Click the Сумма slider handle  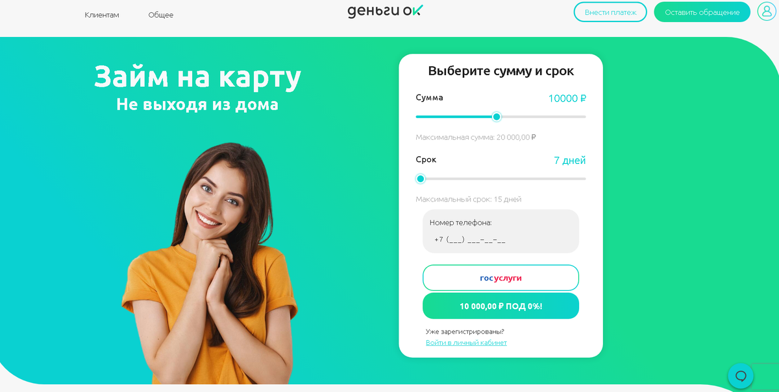(x=497, y=117)
